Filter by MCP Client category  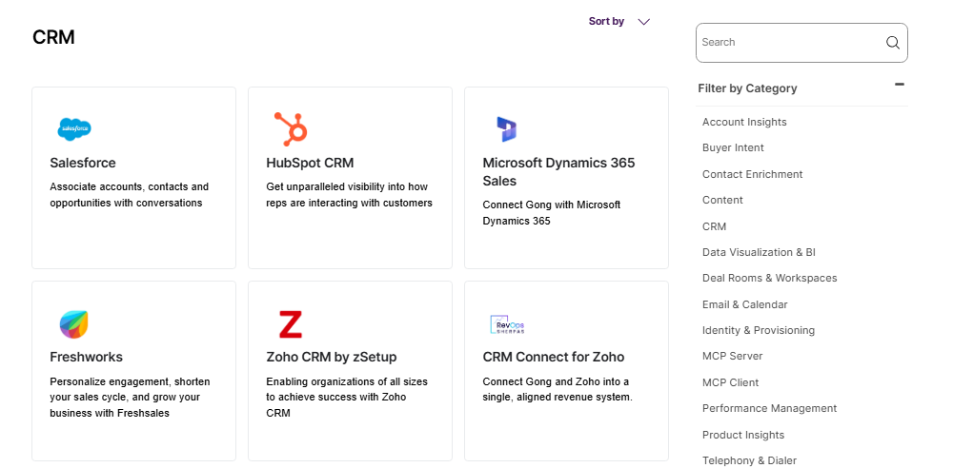coord(731,382)
